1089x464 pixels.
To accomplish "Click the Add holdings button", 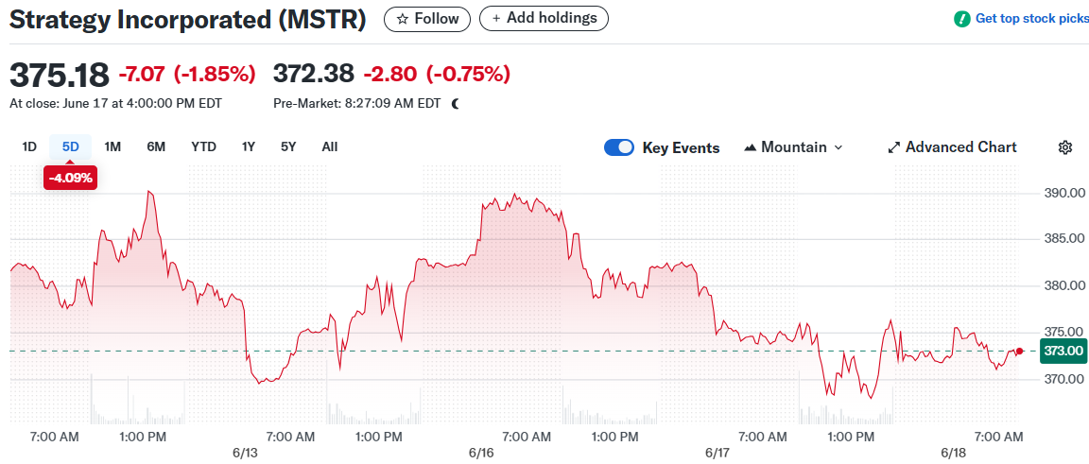I will point(544,19).
